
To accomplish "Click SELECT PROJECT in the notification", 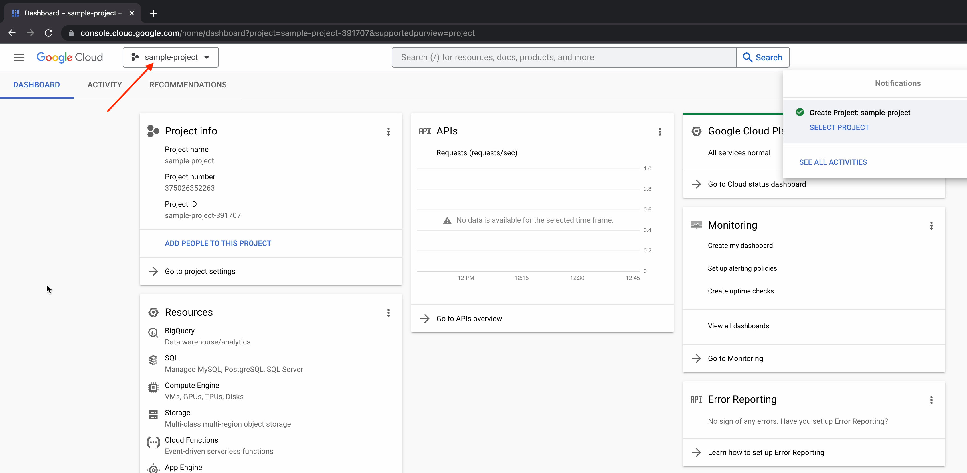I will point(839,127).
